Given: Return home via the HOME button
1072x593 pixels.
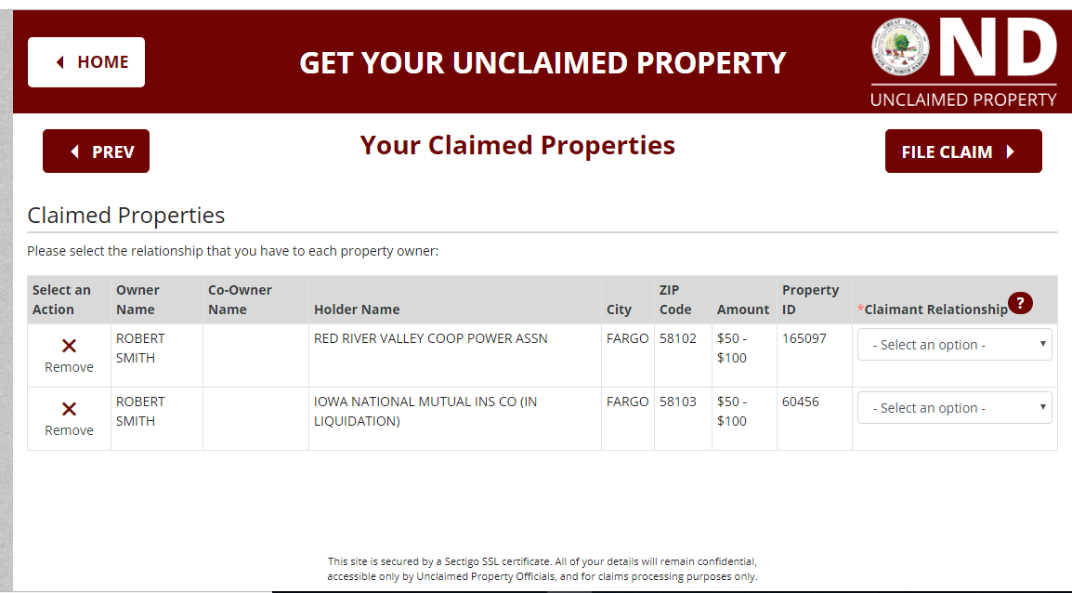Looking at the screenshot, I should [86, 61].
